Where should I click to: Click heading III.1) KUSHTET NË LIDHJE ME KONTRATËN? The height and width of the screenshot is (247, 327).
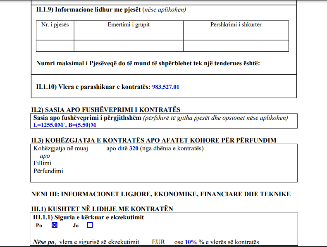tap(102, 209)
